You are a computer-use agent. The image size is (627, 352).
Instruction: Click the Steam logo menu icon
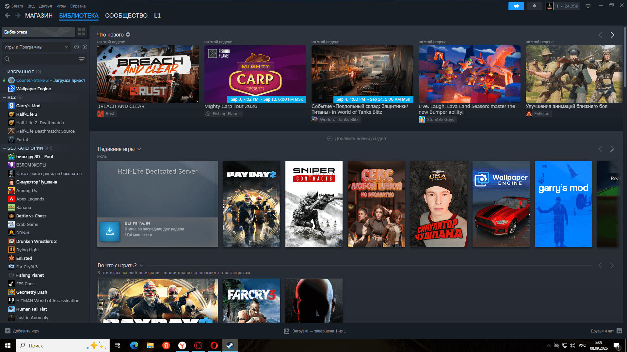tap(7, 6)
